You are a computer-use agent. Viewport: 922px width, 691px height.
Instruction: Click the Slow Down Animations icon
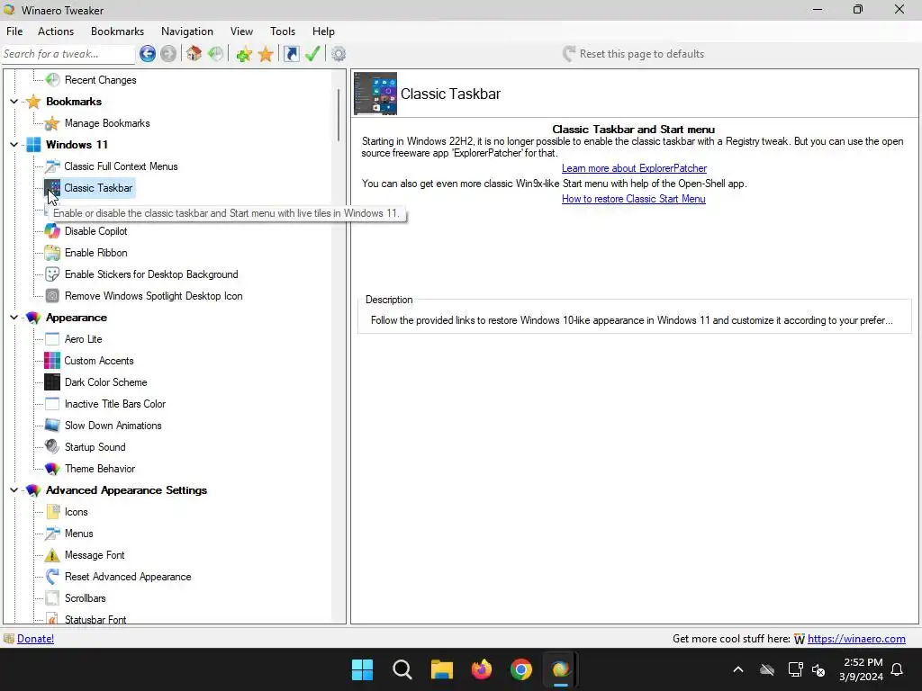(52, 426)
